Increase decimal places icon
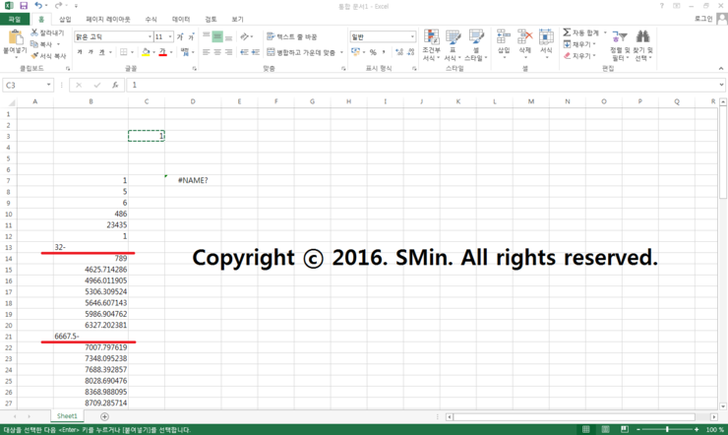 [x=399, y=52]
